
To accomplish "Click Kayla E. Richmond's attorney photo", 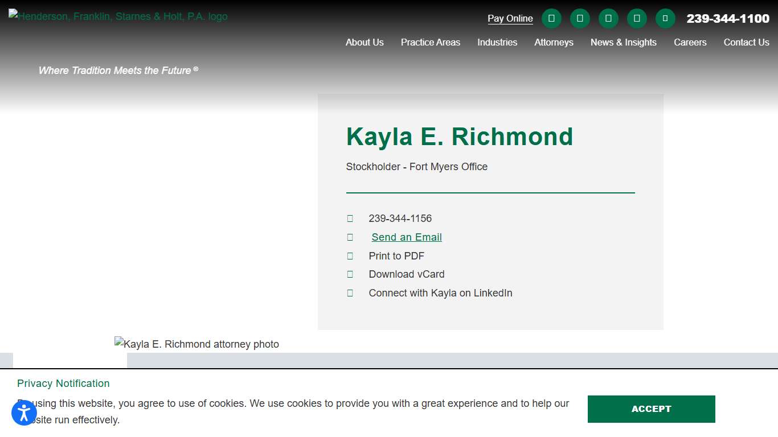I will tap(196, 344).
